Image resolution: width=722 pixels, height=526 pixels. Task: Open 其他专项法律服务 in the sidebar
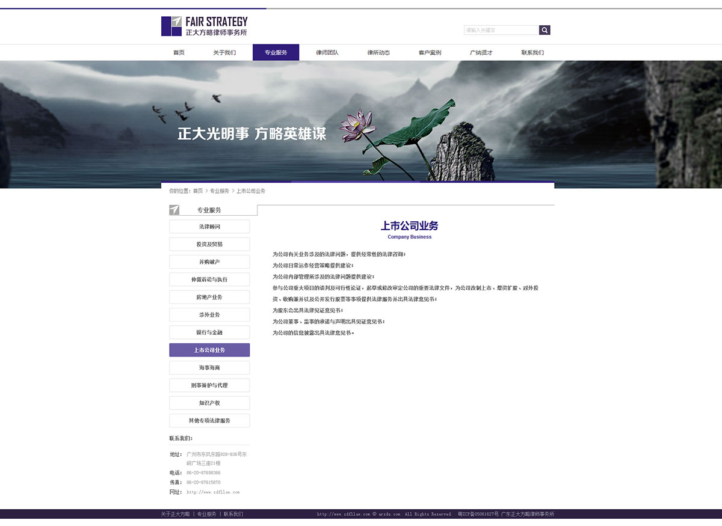pyautogui.click(x=209, y=421)
